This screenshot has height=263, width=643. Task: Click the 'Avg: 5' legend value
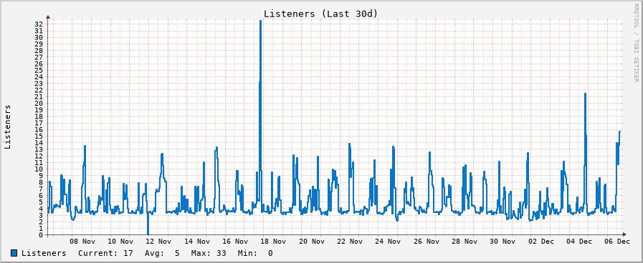(162, 253)
